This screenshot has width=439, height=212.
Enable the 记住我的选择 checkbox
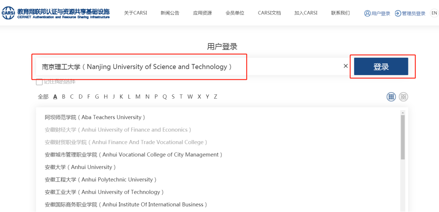pos(39,82)
